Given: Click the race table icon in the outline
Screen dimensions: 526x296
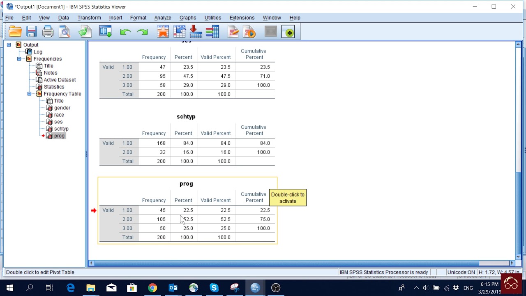Looking at the screenshot, I should click(49, 115).
